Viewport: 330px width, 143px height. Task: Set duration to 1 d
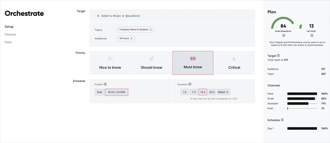(185, 92)
